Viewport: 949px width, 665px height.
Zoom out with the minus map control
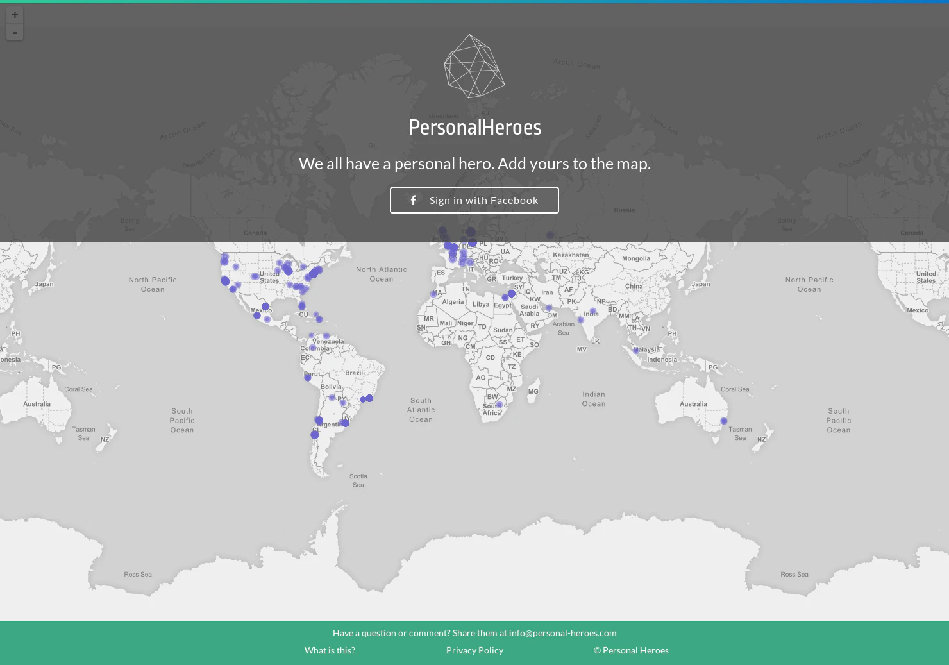click(15, 32)
